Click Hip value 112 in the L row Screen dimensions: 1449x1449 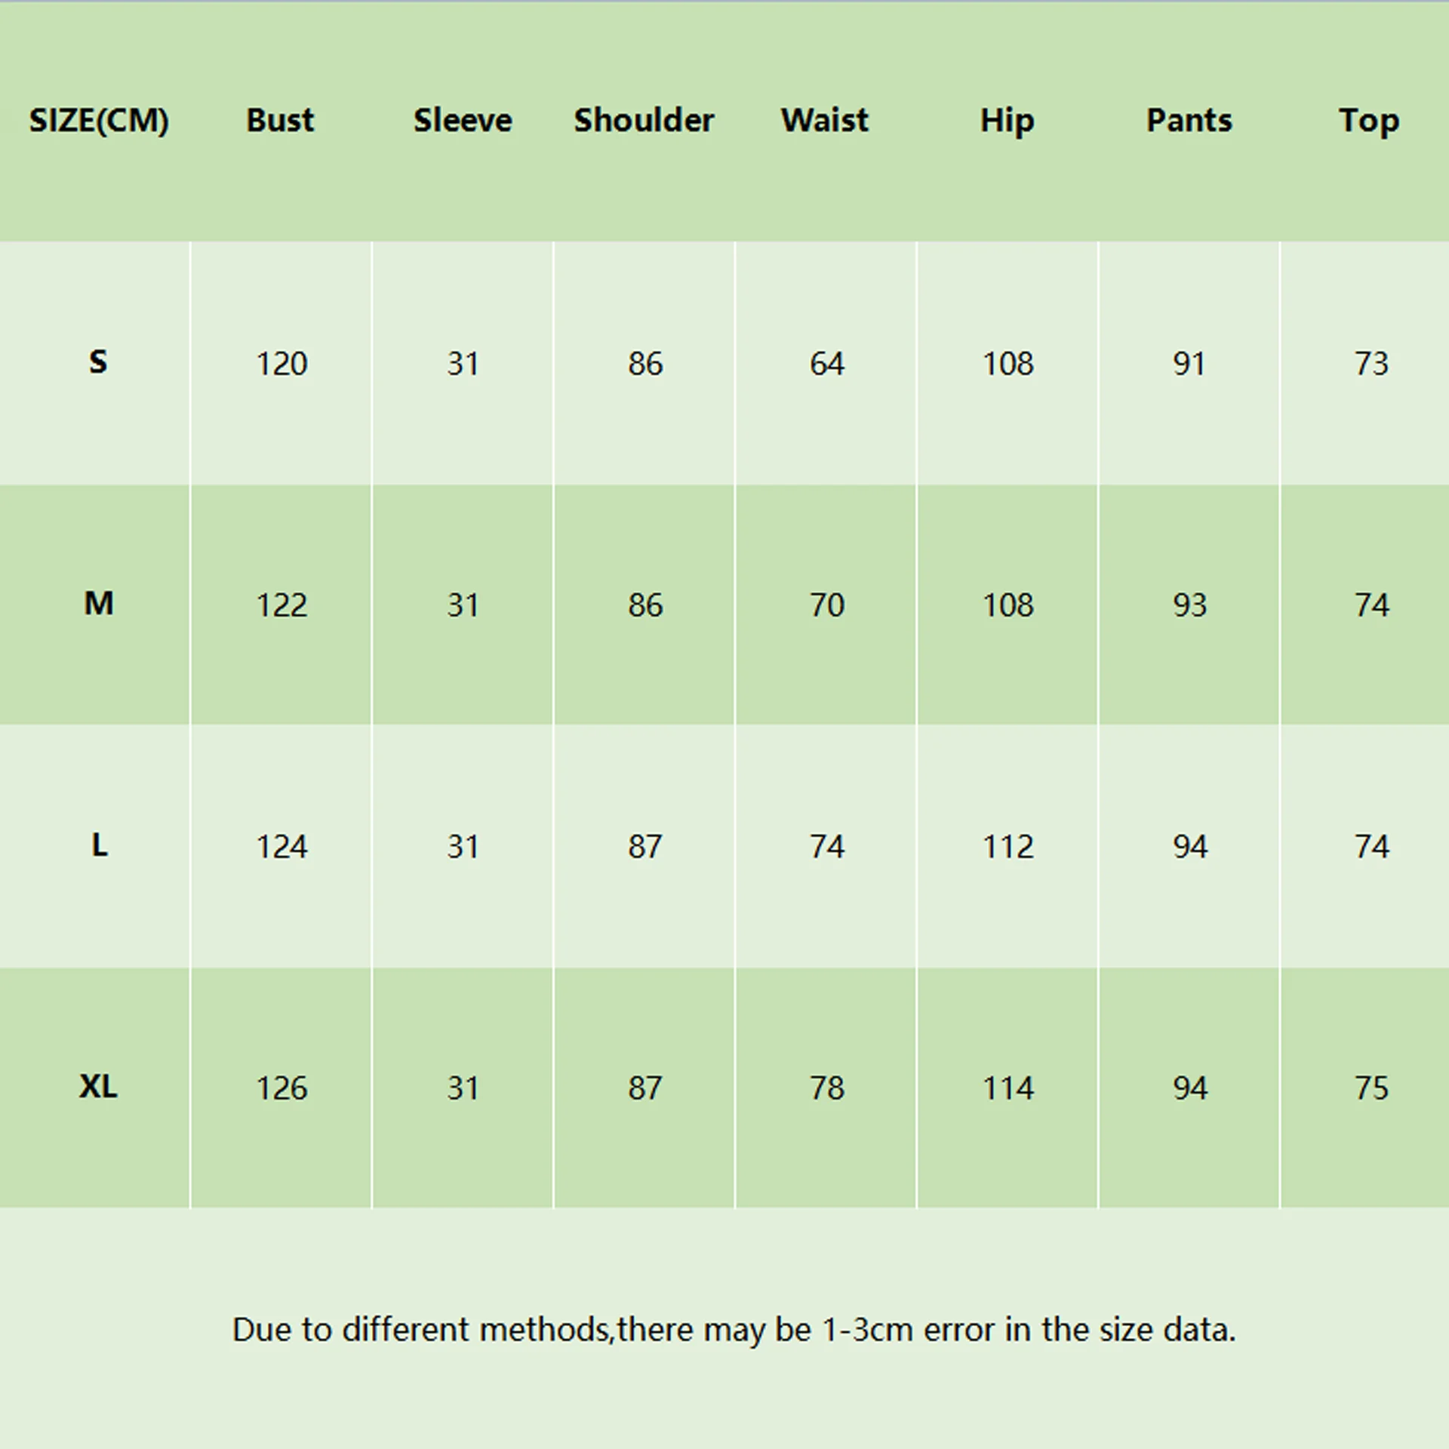point(1008,847)
